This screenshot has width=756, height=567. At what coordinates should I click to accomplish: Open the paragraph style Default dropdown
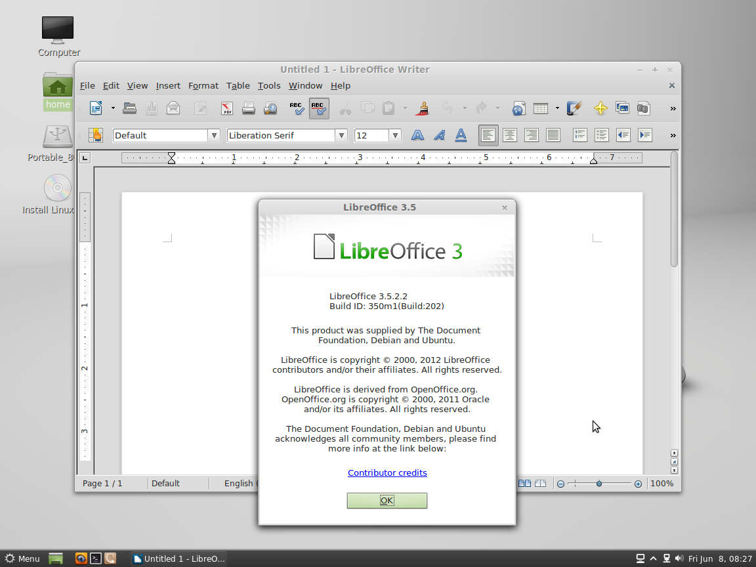pyautogui.click(x=214, y=135)
